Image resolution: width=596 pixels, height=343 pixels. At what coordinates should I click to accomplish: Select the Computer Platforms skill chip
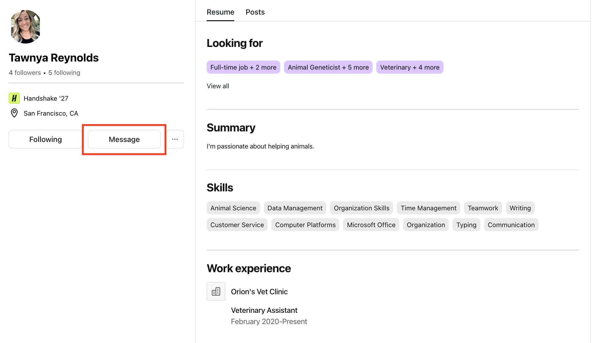coord(305,225)
